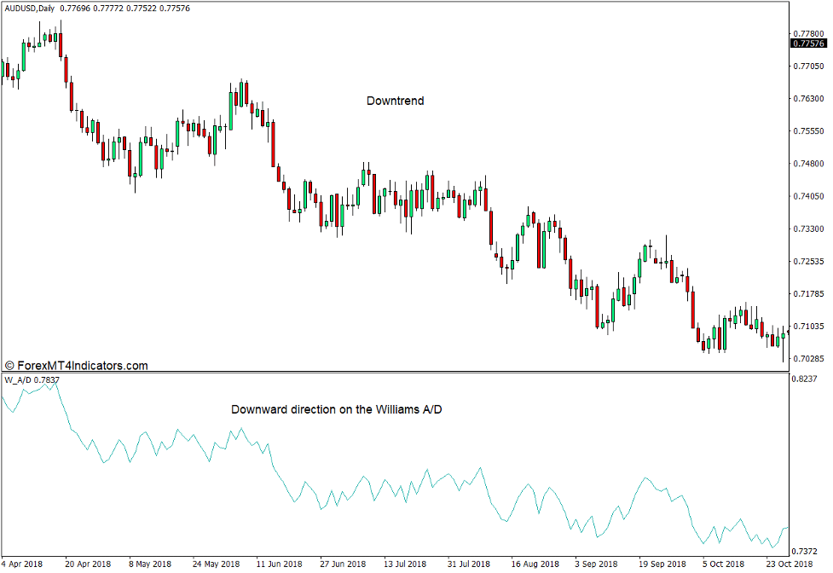This screenshot has height=573, width=833.
Task: Click the W_A/D 0.7837 indicator label
Action: pyautogui.click(x=30, y=381)
